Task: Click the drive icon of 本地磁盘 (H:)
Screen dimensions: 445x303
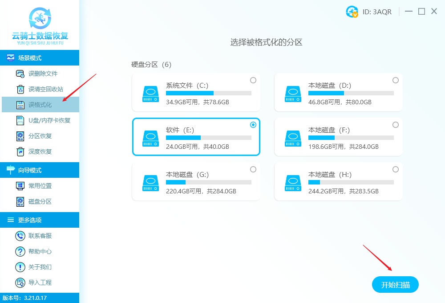Action: (x=293, y=183)
